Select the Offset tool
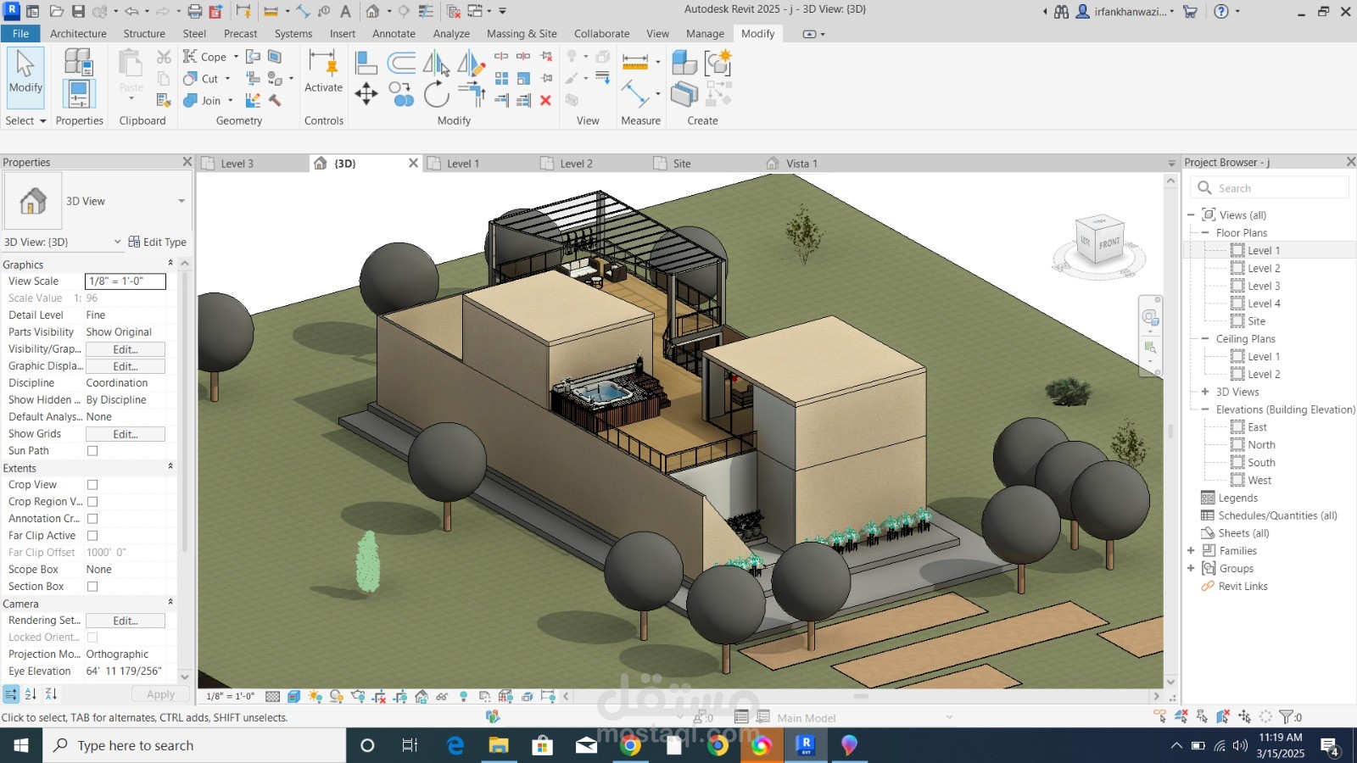Image resolution: width=1357 pixels, height=763 pixels. coord(401,63)
